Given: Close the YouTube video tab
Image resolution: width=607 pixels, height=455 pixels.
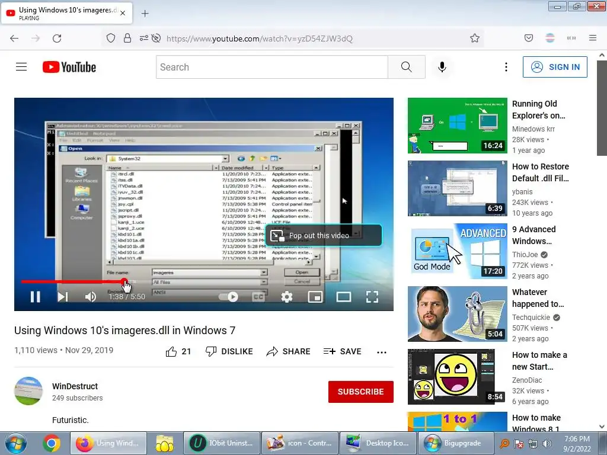Looking at the screenshot, I should coord(123,13).
